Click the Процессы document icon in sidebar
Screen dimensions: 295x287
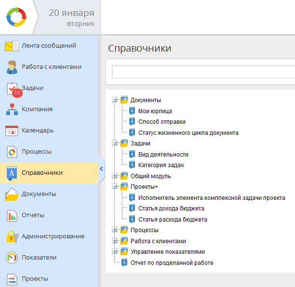pyautogui.click(x=12, y=152)
